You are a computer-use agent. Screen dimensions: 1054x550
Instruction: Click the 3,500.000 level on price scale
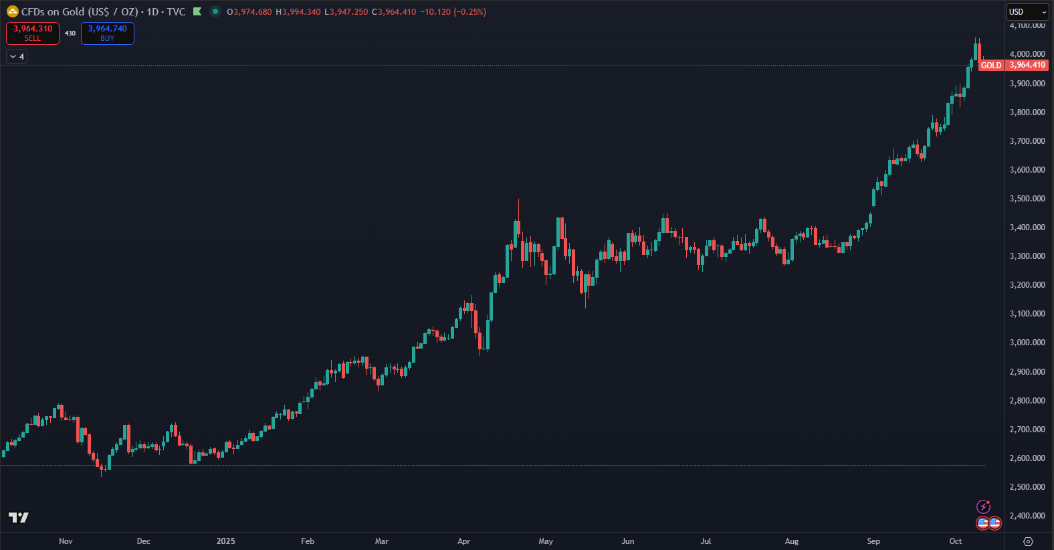(1027, 199)
